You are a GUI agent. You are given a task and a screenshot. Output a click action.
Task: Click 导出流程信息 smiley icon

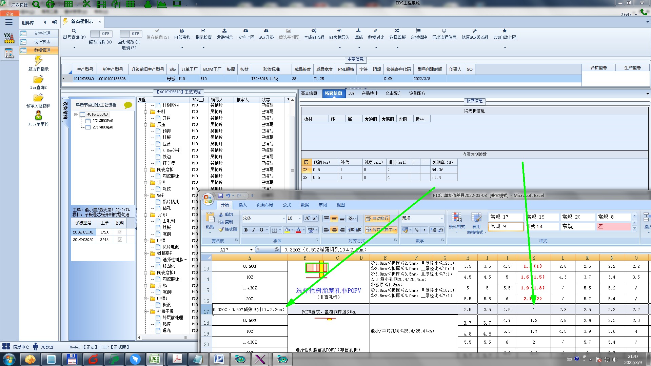(x=444, y=31)
